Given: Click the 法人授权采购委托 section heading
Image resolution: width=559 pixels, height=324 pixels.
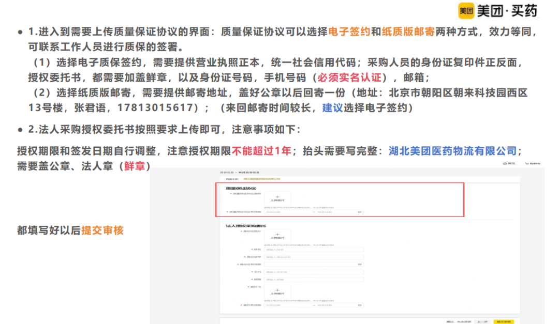Looking at the screenshot, I should [246, 226].
